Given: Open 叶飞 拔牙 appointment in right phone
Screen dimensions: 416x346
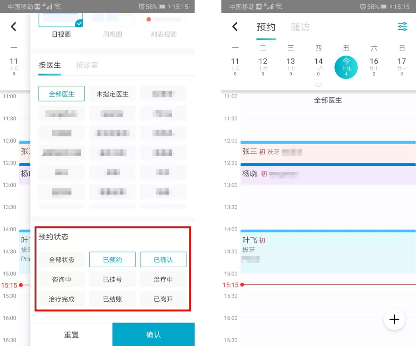Looking at the screenshot, I should pyautogui.click(x=328, y=252).
